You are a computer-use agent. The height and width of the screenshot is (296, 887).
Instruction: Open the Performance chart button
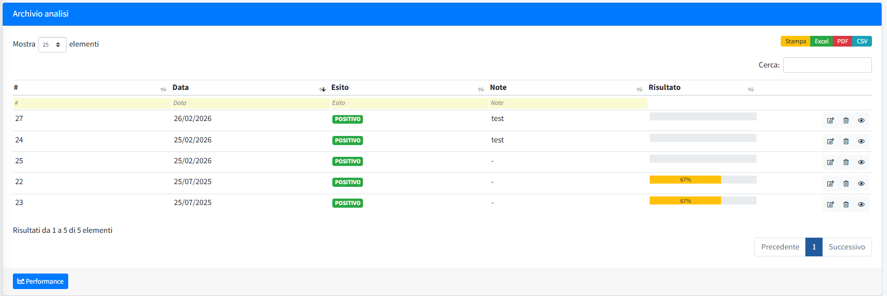click(x=40, y=281)
